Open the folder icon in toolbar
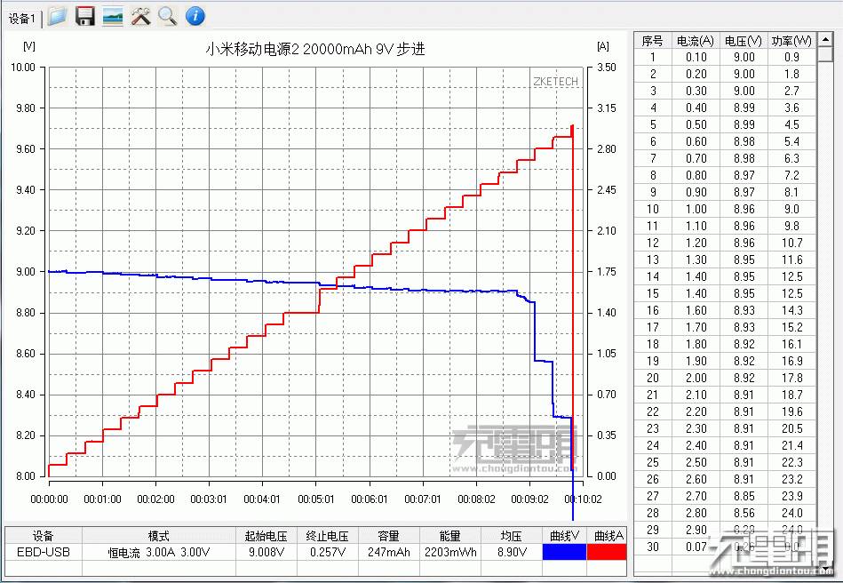The height and width of the screenshot is (583, 843). [57, 16]
